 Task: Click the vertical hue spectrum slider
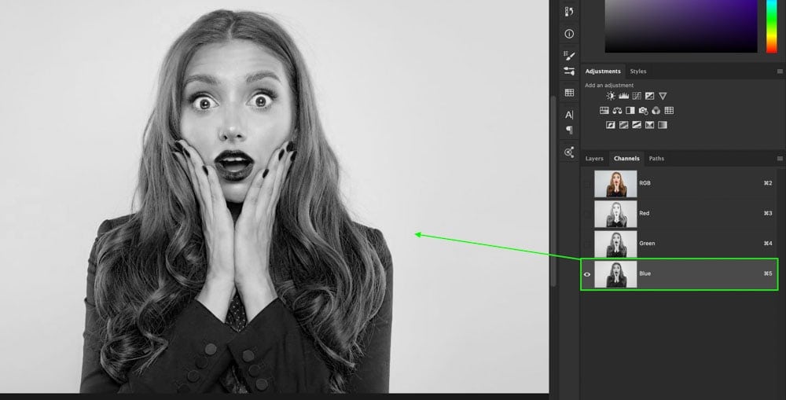tap(772, 26)
